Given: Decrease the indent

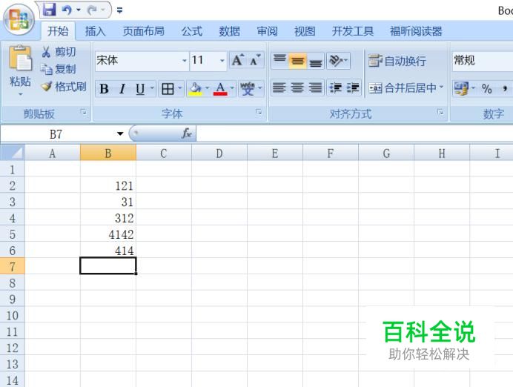Looking at the screenshot, I should pyautogui.click(x=335, y=87).
